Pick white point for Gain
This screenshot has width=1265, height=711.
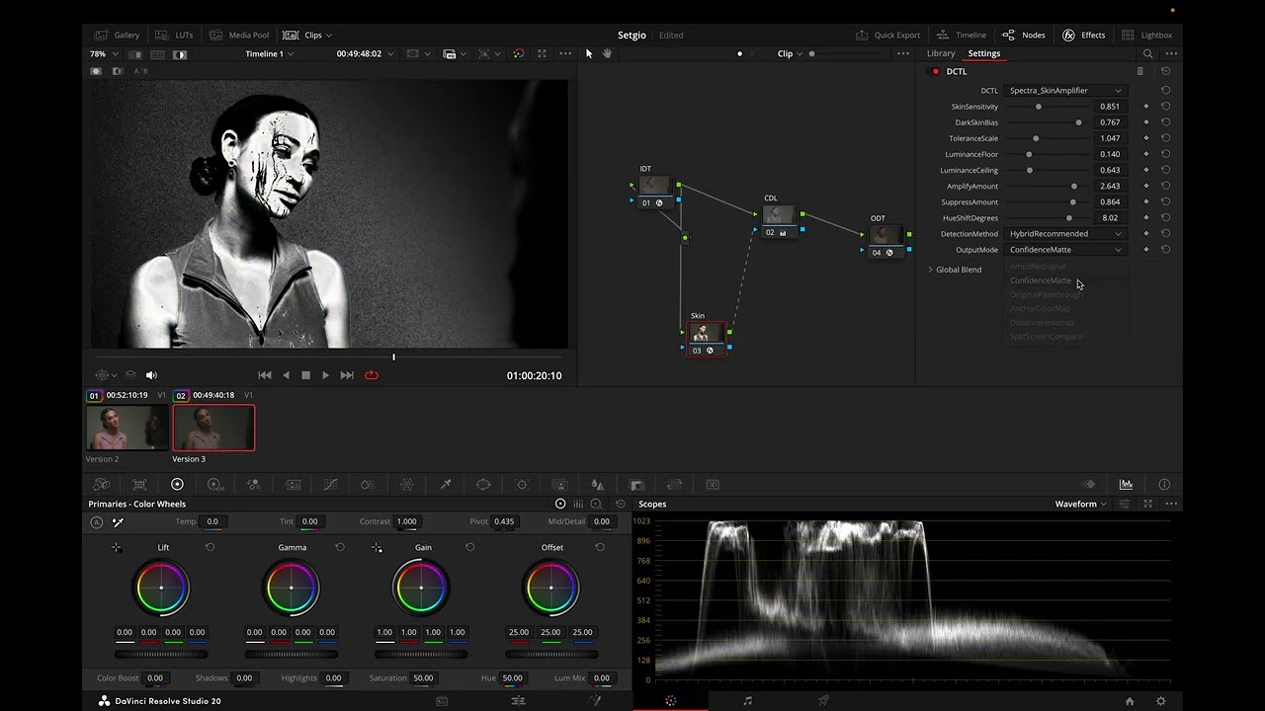coord(377,547)
